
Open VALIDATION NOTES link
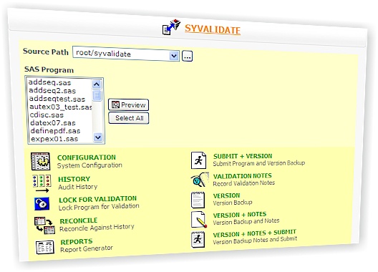click(x=242, y=176)
